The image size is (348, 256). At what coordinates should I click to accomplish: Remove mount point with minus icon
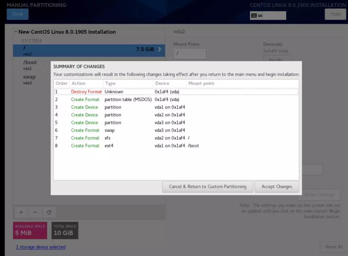point(35,212)
